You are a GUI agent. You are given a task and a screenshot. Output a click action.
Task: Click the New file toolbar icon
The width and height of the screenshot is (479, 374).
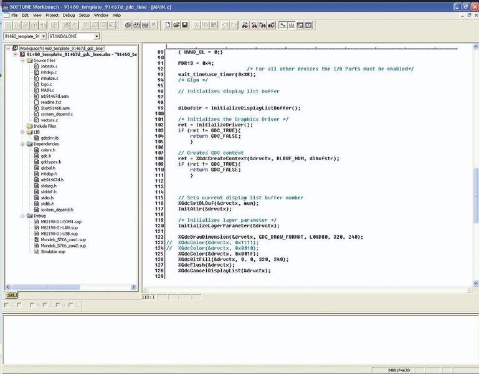click(168, 25)
